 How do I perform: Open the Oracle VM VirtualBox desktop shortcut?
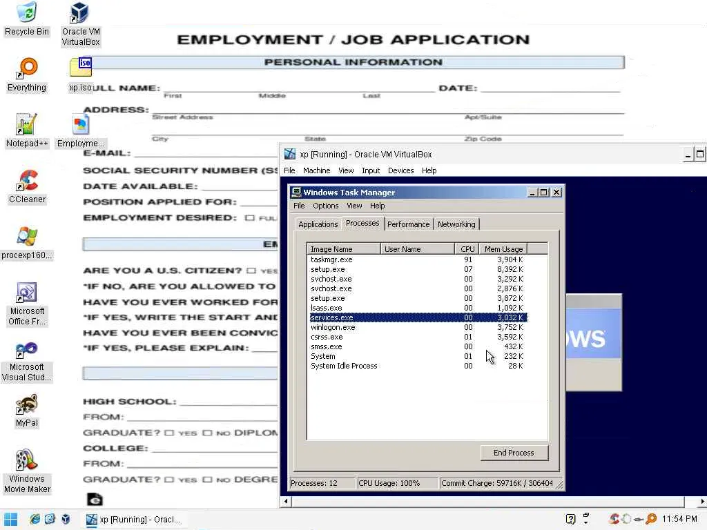pos(80,24)
